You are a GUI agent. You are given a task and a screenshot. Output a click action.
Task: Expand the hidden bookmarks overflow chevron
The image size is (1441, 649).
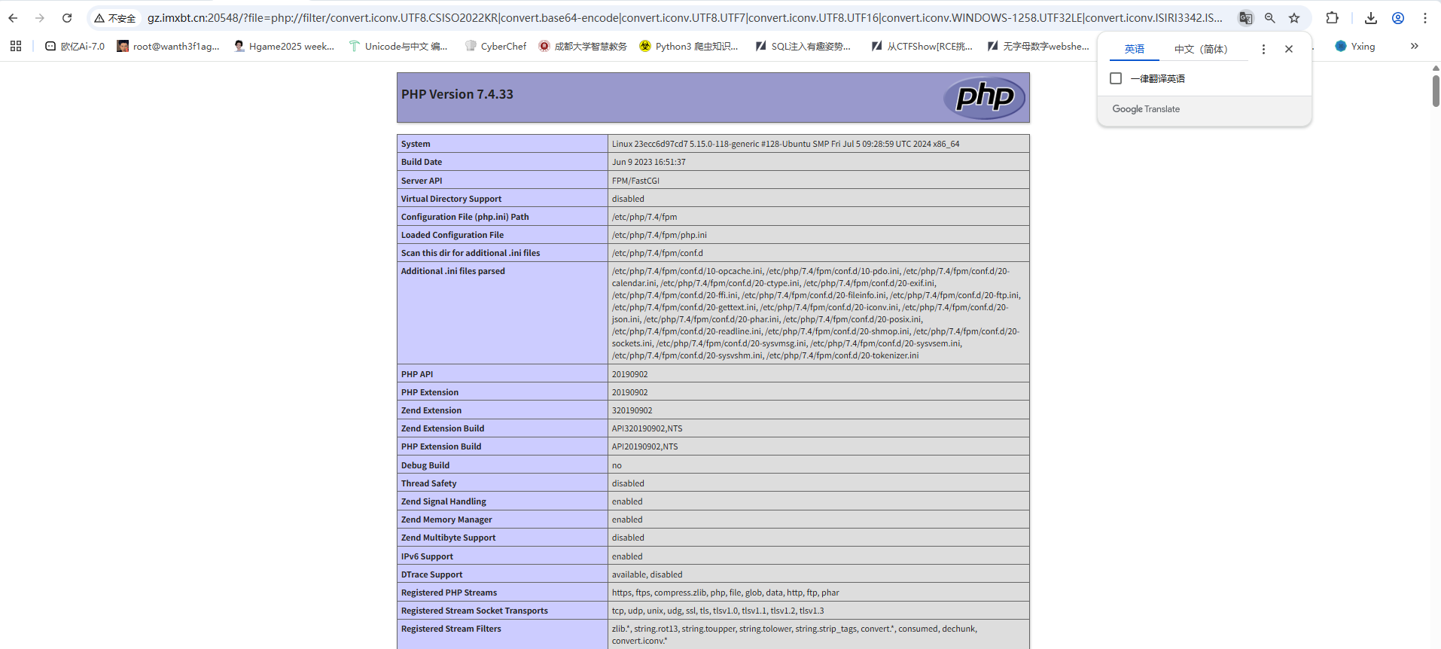pos(1414,46)
